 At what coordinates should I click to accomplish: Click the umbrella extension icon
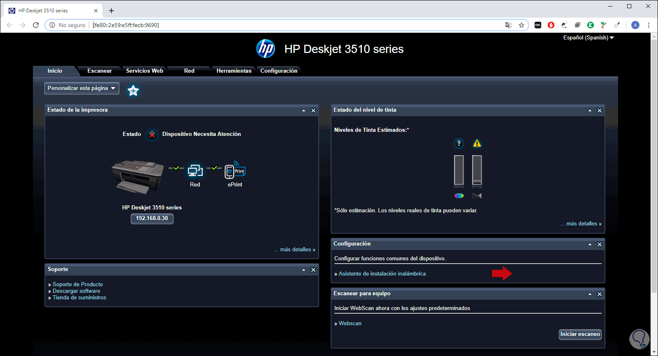click(x=564, y=25)
